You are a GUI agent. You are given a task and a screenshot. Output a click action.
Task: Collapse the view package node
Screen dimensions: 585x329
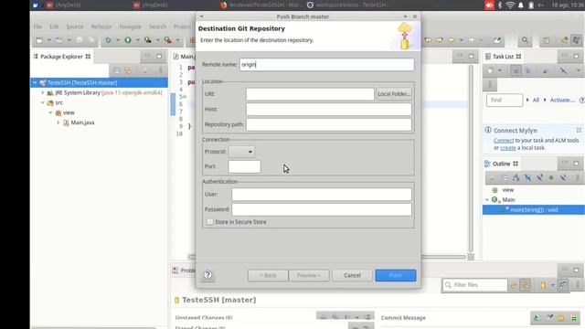coord(51,112)
